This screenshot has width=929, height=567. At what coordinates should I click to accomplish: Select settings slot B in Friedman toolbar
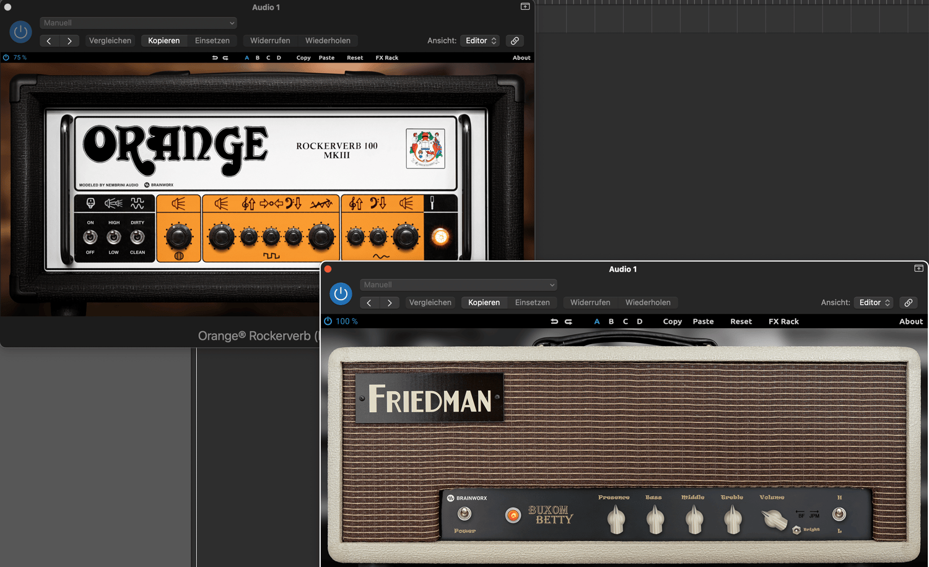point(611,321)
